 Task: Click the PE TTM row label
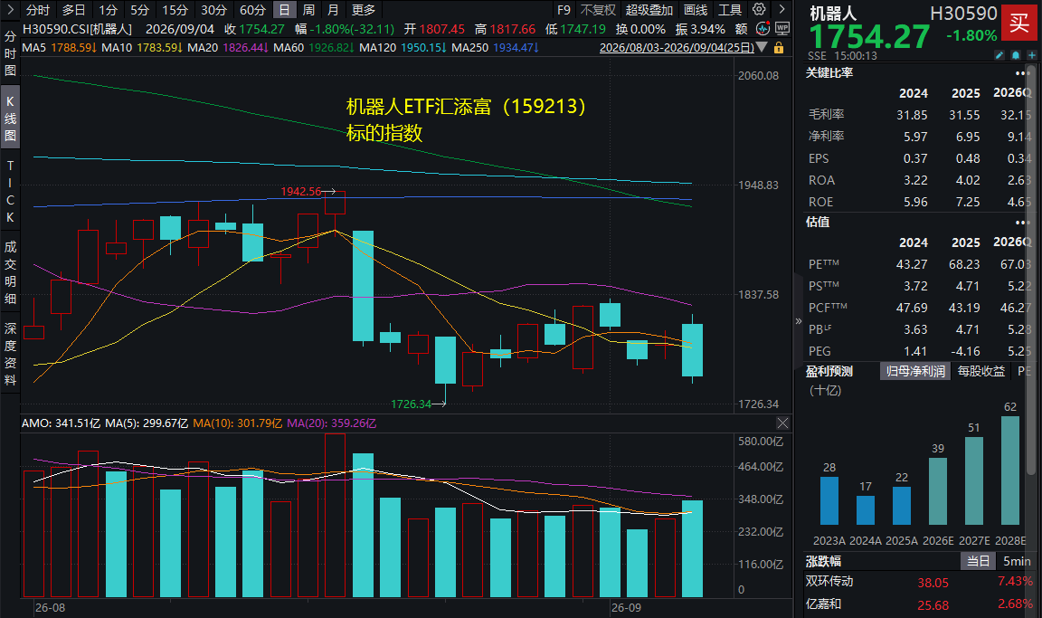tap(823, 264)
